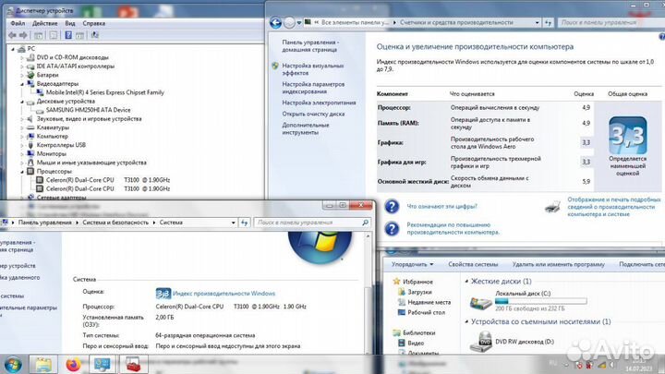The height and width of the screenshot is (374, 665).
Task: Collapse the Жесткие диски (1) group
Action: pos(466,281)
